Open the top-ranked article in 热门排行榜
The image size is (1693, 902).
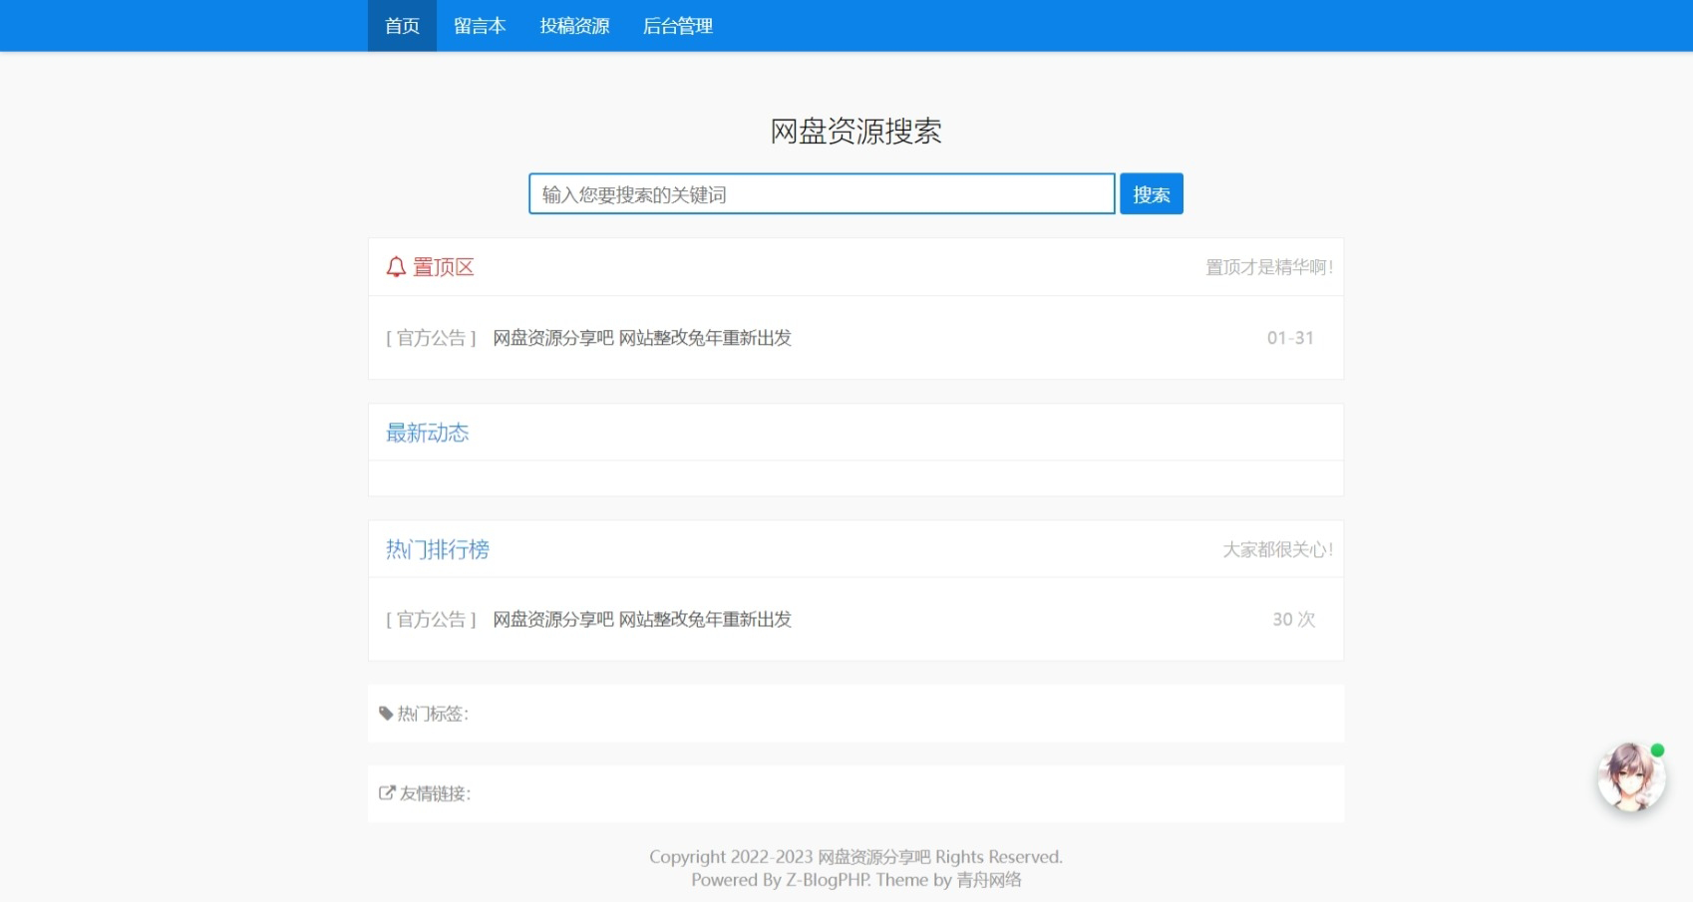(x=641, y=619)
